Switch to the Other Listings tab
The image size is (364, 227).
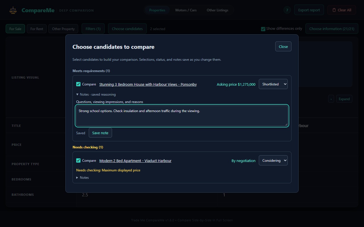pyautogui.click(x=218, y=10)
